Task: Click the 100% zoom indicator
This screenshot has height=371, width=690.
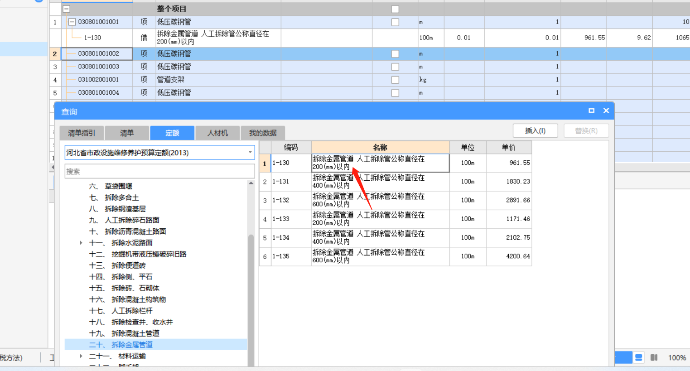Action: click(677, 358)
